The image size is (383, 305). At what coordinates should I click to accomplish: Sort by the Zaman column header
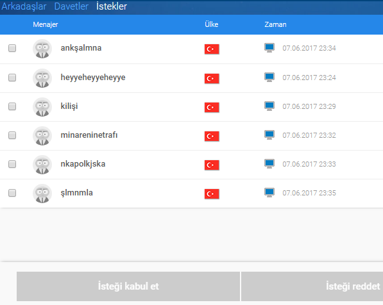[x=275, y=24]
